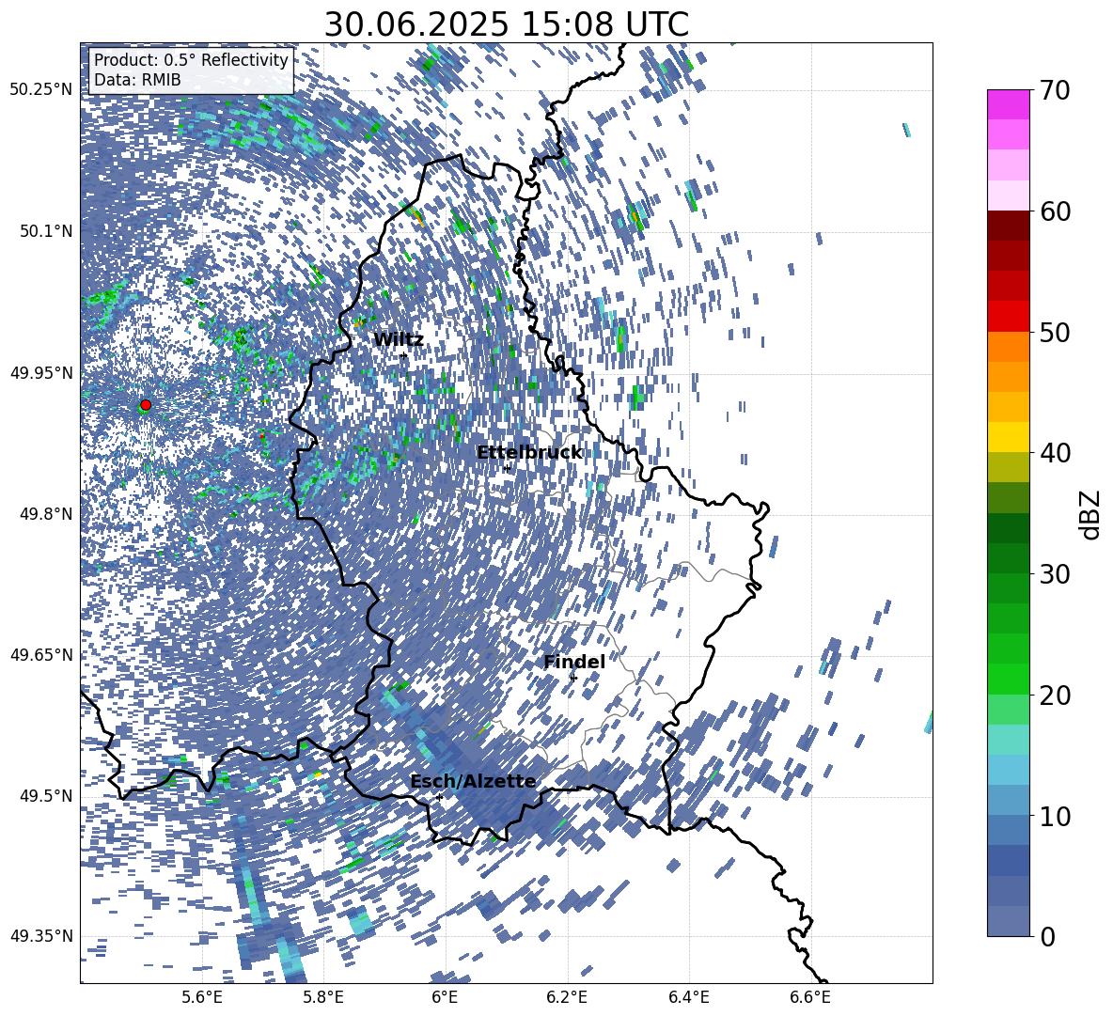The width and height of the screenshot is (1113, 1016).
Task: Click the 49.8°N latitude tick label
Action: pyautogui.click(x=47, y=514)
